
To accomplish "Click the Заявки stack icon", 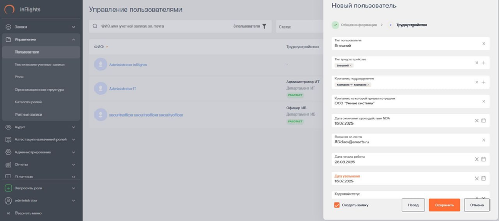I will click(8, 27).
